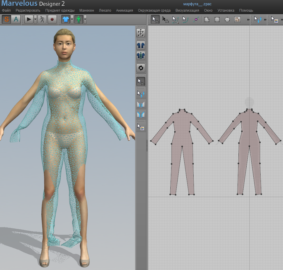Expand the garment display options dropdown
The height and width of the screenshot is (270, 283).
[72, 20]
